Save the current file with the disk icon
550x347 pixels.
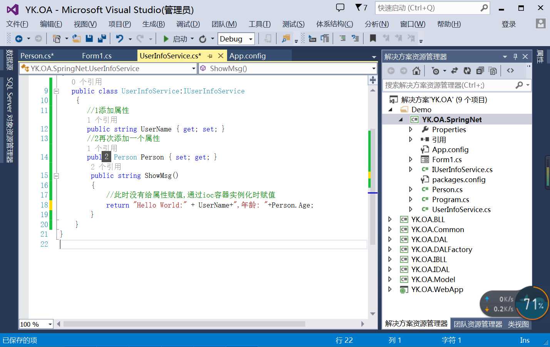click(x=89, y=38)
